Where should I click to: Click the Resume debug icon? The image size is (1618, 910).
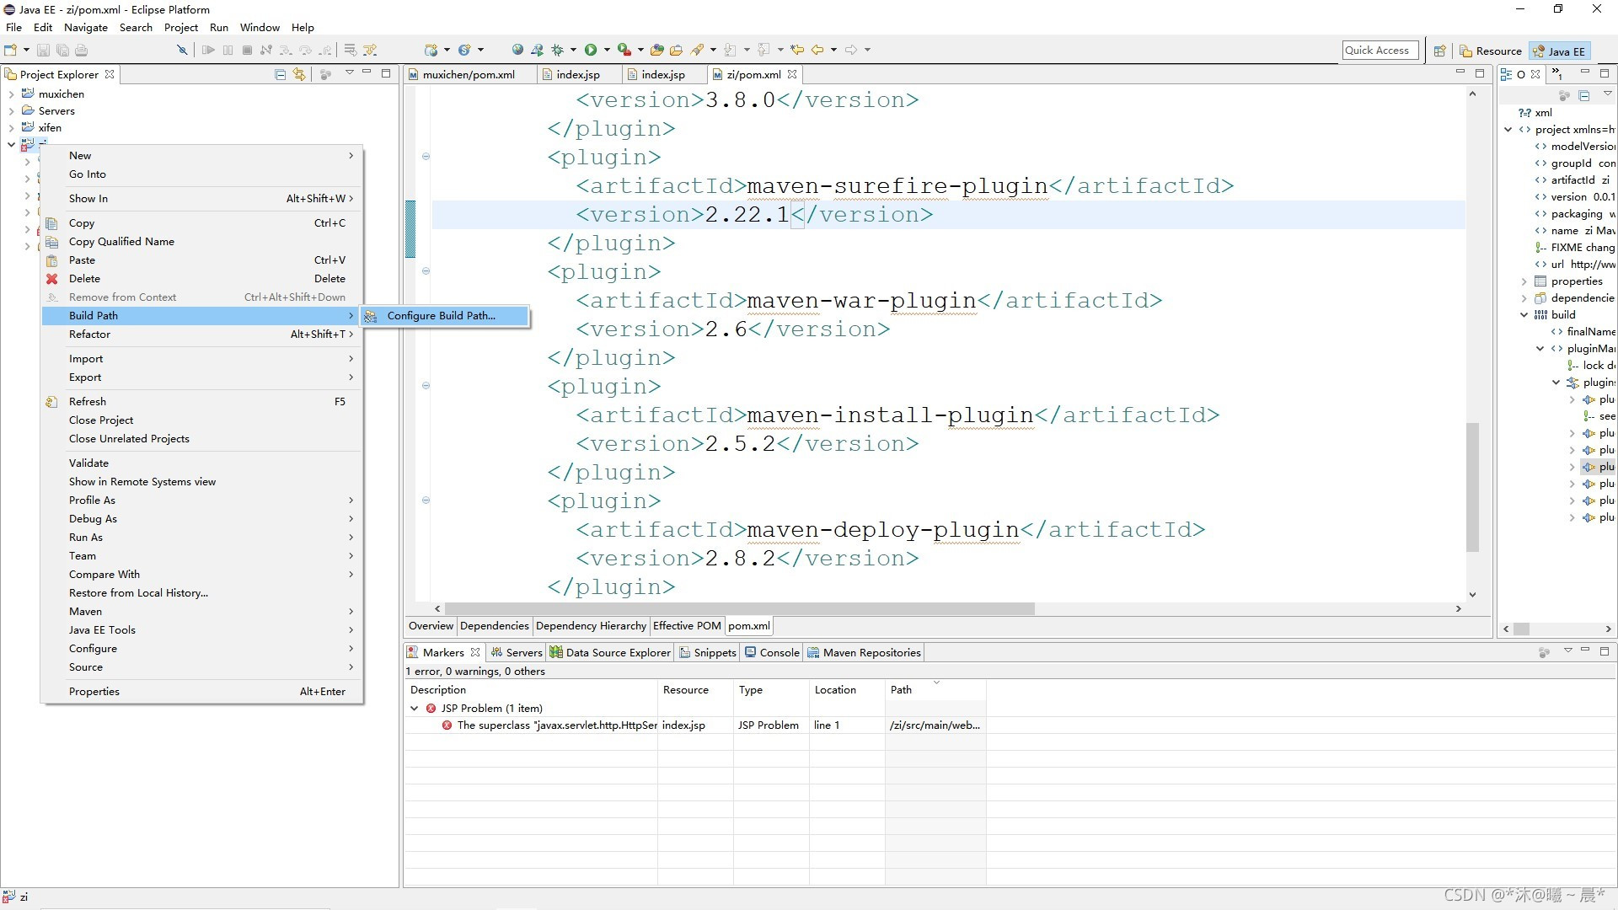pos(209,50)
